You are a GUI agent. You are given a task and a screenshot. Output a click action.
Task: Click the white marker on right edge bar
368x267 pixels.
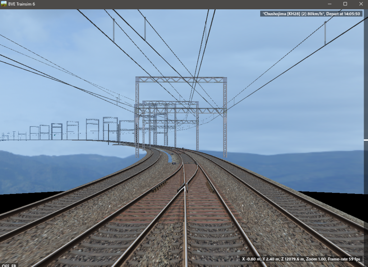tap(366, 140)
